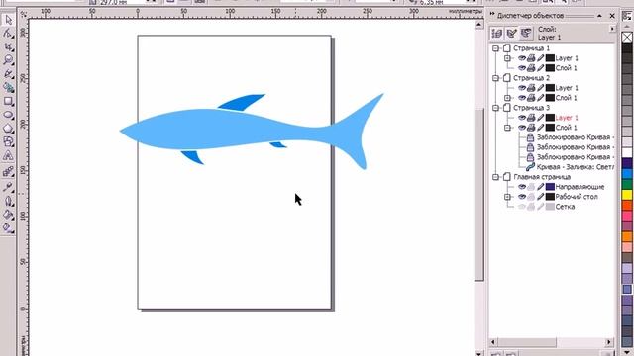Collapse the Страница 1 tree node

pos(495,48)
